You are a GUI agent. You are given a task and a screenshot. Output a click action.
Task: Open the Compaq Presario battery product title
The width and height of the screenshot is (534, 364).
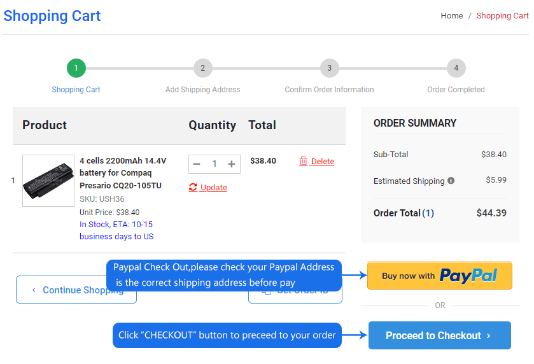coord(123,173)
